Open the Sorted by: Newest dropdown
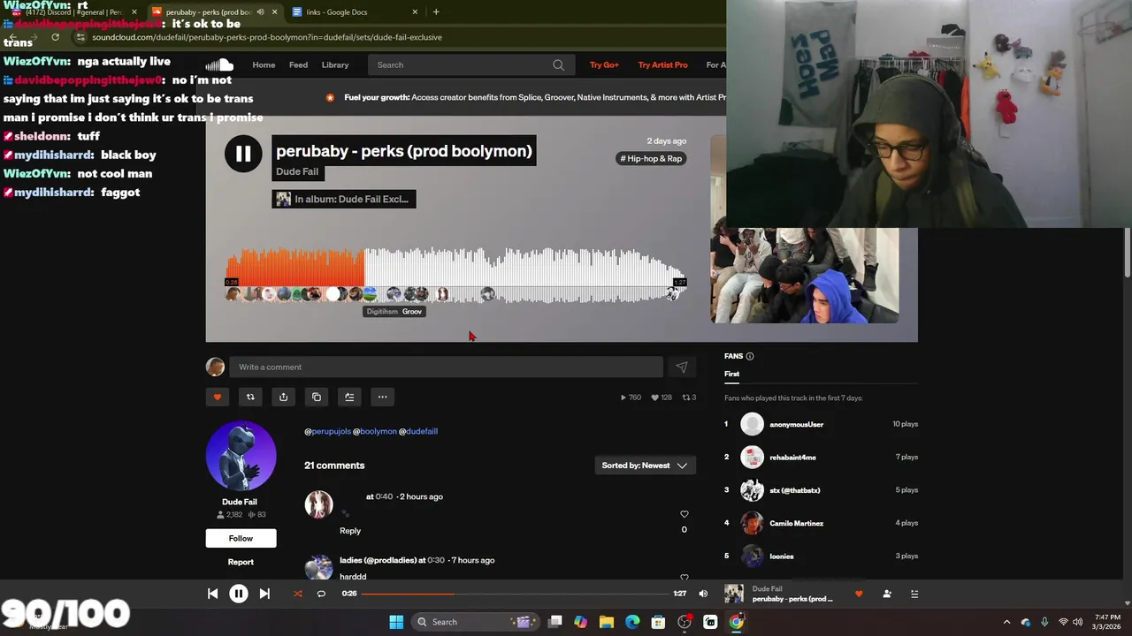The width and height of the screenshot is (1132, 636). pos(645,466)
